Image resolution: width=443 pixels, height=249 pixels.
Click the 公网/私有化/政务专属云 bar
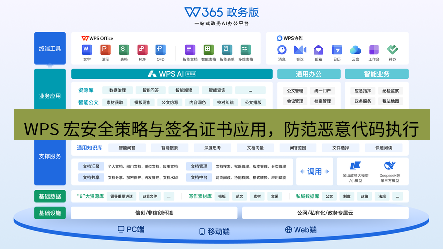(325, 213)
